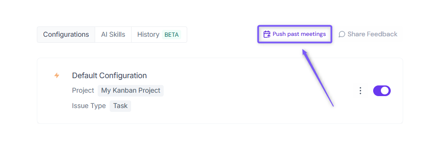Click the Default Configuration title
The width and height of the screenshot is (422, 164).
pyautogui.click(x=109, y=76)
